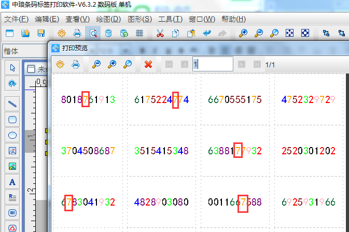Select the arrow pointer selection tool
The image size is (349, 232).
coord(12,68)
